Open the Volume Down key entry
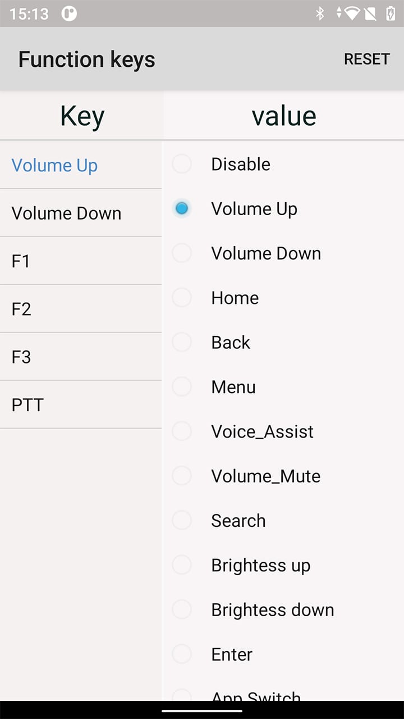 coord(81,213)
